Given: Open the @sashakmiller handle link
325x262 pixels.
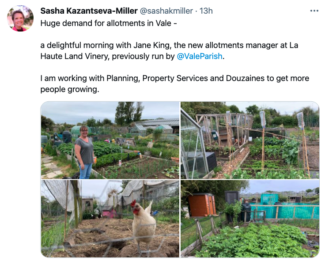Looking at the screenshot, I should (166, 11).
